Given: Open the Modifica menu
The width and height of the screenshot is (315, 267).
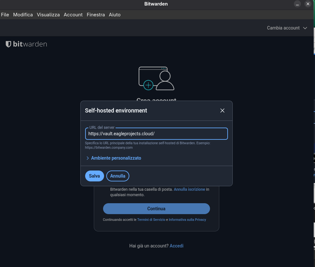Looking at the screenshot, I should 23,15.
